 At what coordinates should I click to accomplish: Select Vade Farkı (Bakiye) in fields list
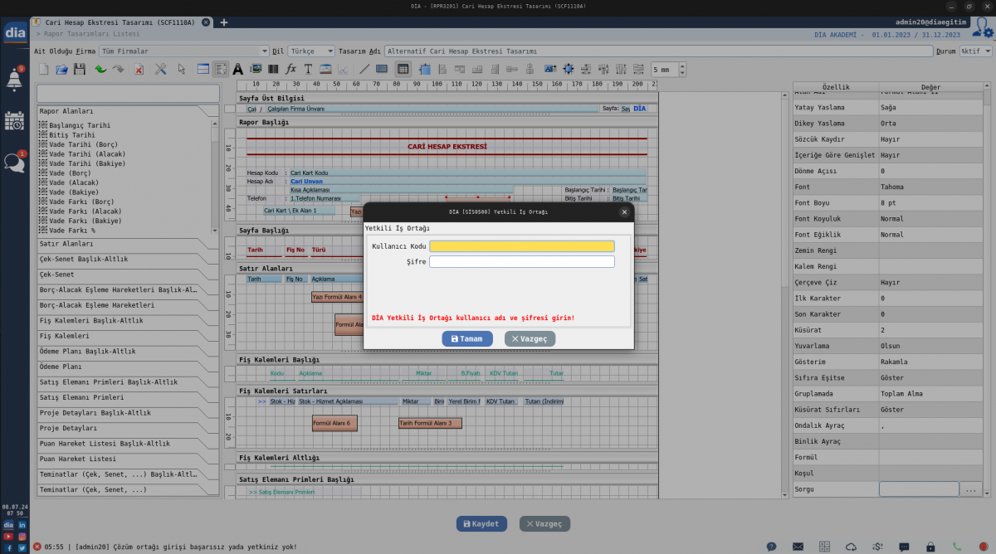(85, 221)
